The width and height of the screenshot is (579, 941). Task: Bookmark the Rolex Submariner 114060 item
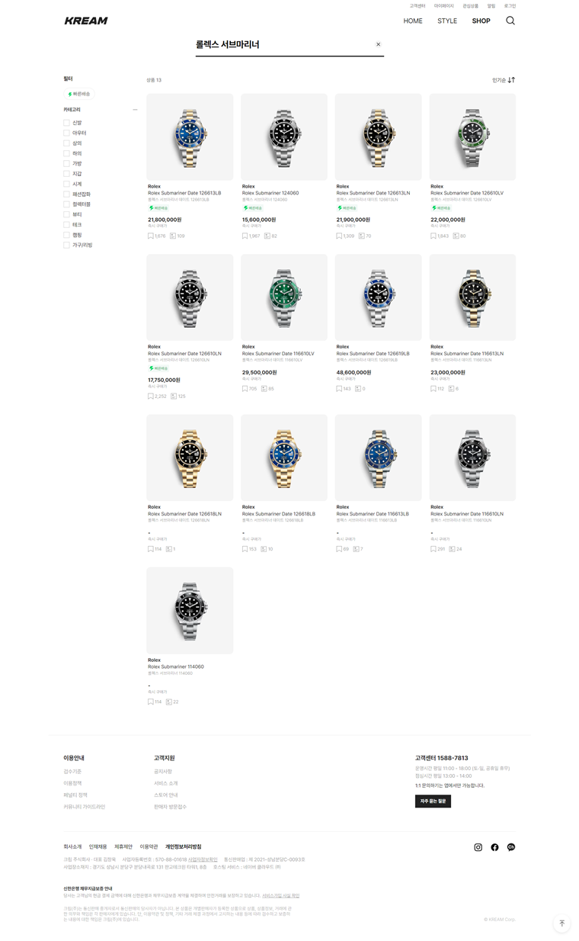point(151,702)
